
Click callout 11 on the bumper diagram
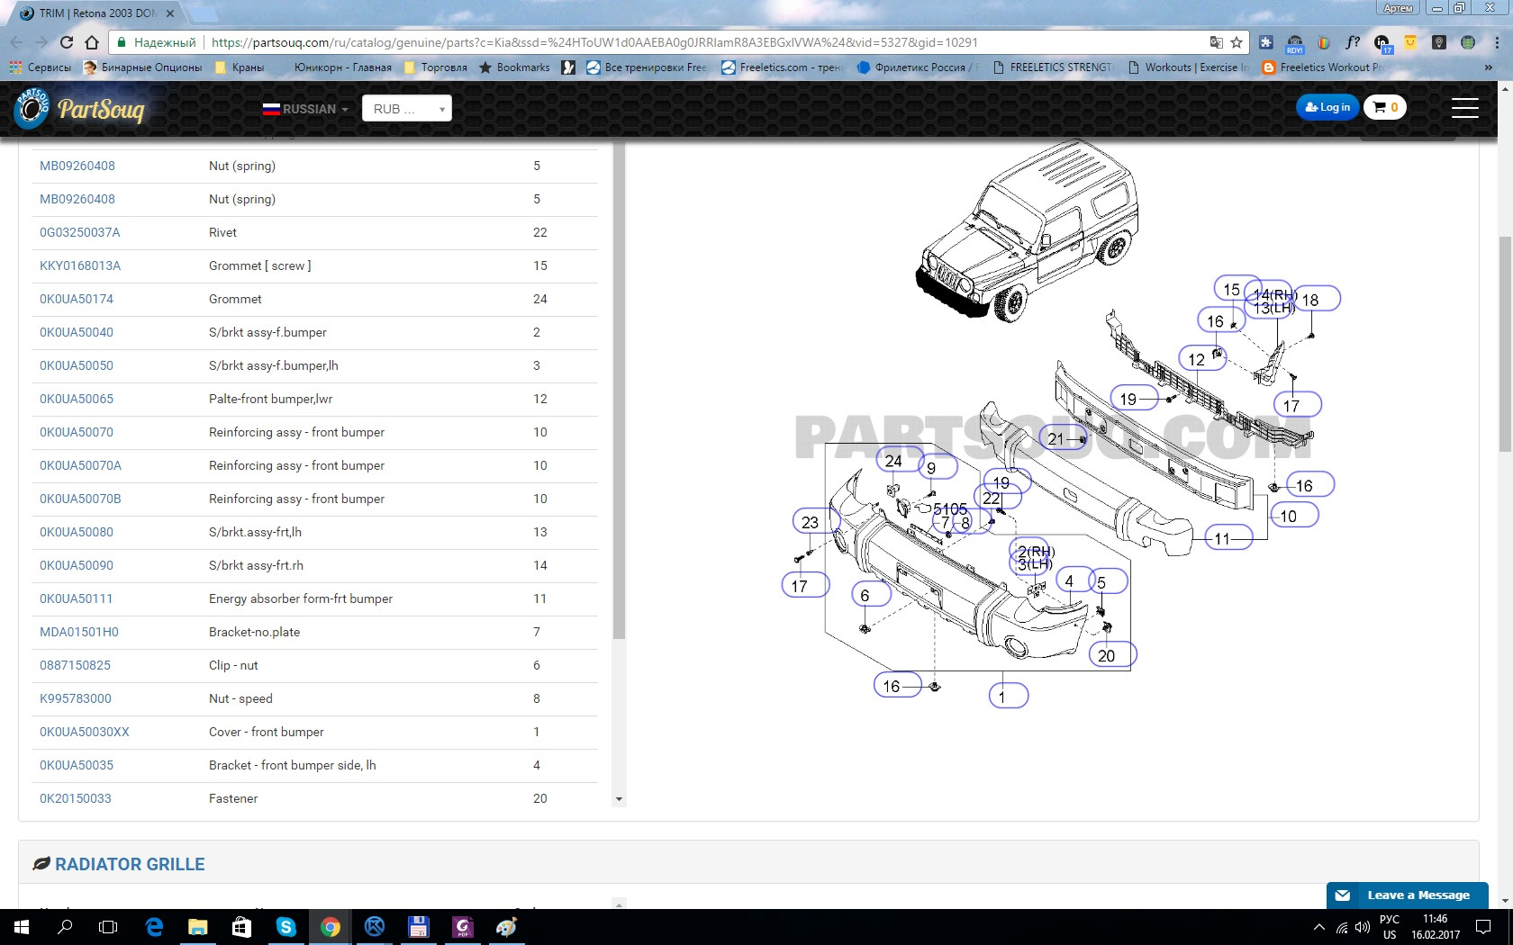(x=1228, y=538)
